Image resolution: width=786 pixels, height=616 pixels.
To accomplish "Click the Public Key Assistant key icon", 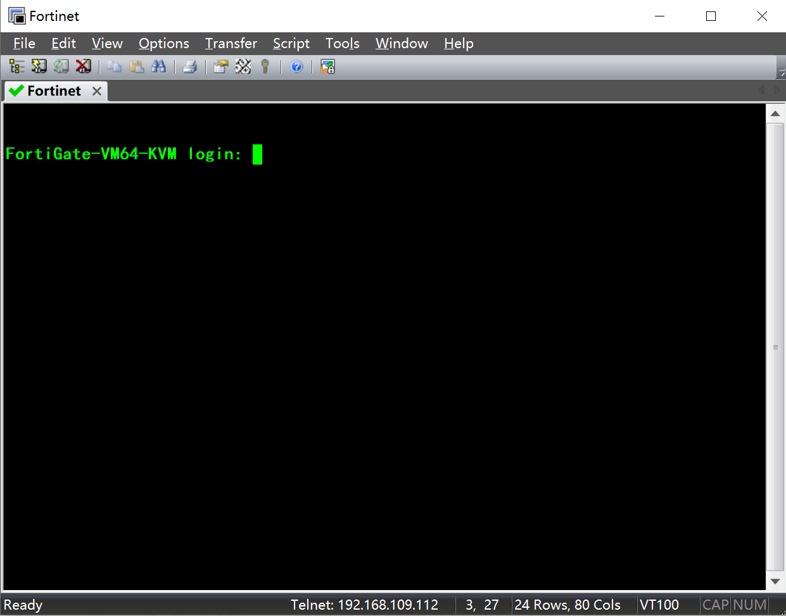I will point(265,66).
